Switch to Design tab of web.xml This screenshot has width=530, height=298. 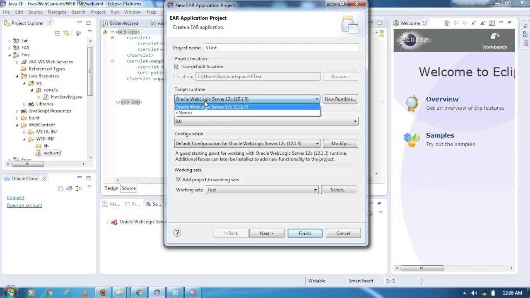[111, 188]
